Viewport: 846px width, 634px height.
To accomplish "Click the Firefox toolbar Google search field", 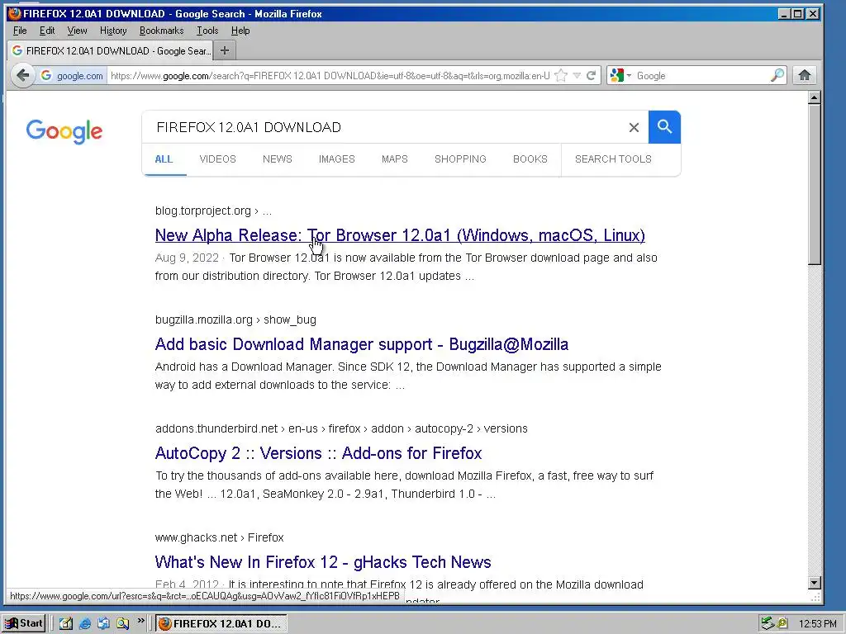I will (x=701, y=76).
